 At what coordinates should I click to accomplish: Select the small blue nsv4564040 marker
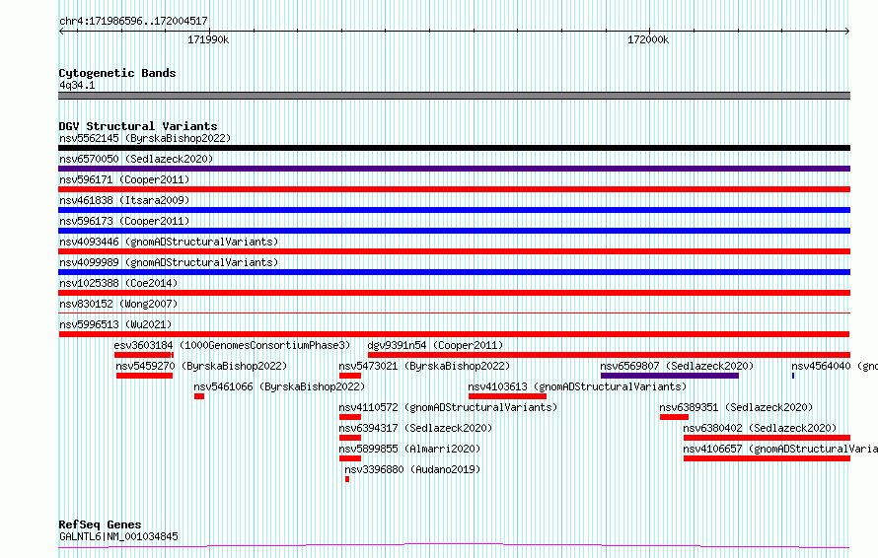click(793, 376)
